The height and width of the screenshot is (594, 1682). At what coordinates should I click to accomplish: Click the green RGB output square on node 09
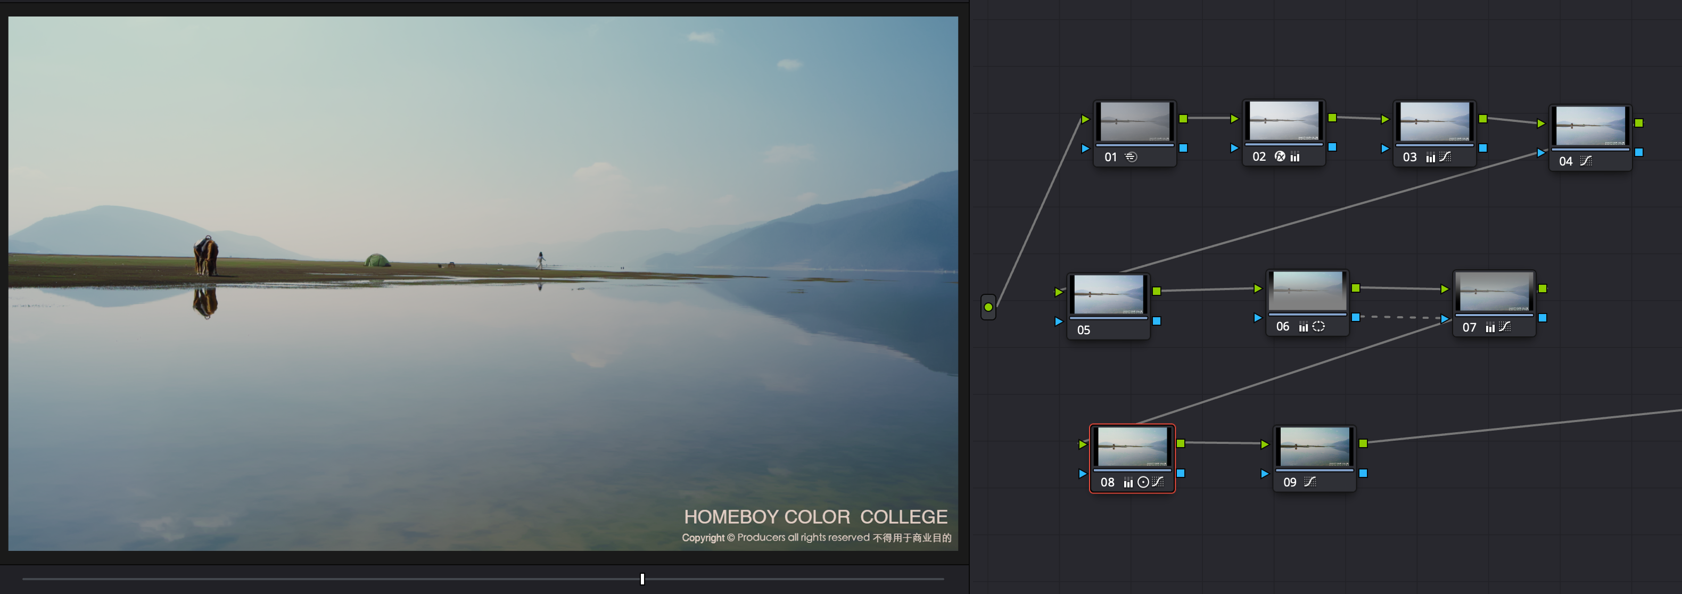[1363, 443]
